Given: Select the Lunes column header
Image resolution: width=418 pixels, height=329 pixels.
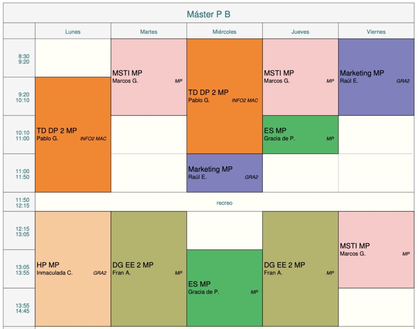Looking at the screenshot, I should pyautogui.click(x=73, y=31).
